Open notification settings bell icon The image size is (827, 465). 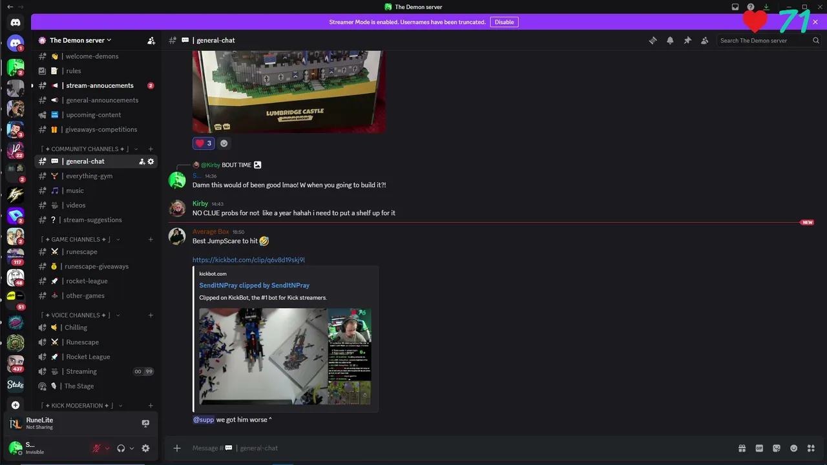coord(670,40)
